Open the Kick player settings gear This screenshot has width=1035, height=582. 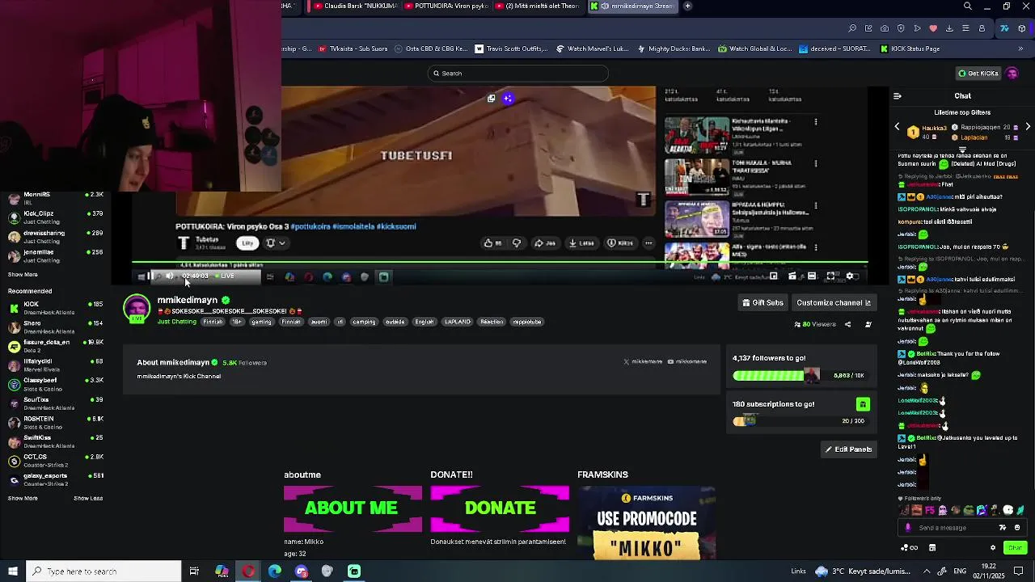point(850,276)
